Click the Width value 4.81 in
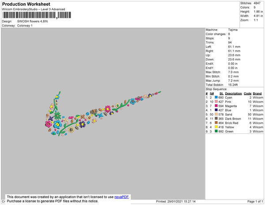Screen dimensions: 265x205 coord(258,16)
